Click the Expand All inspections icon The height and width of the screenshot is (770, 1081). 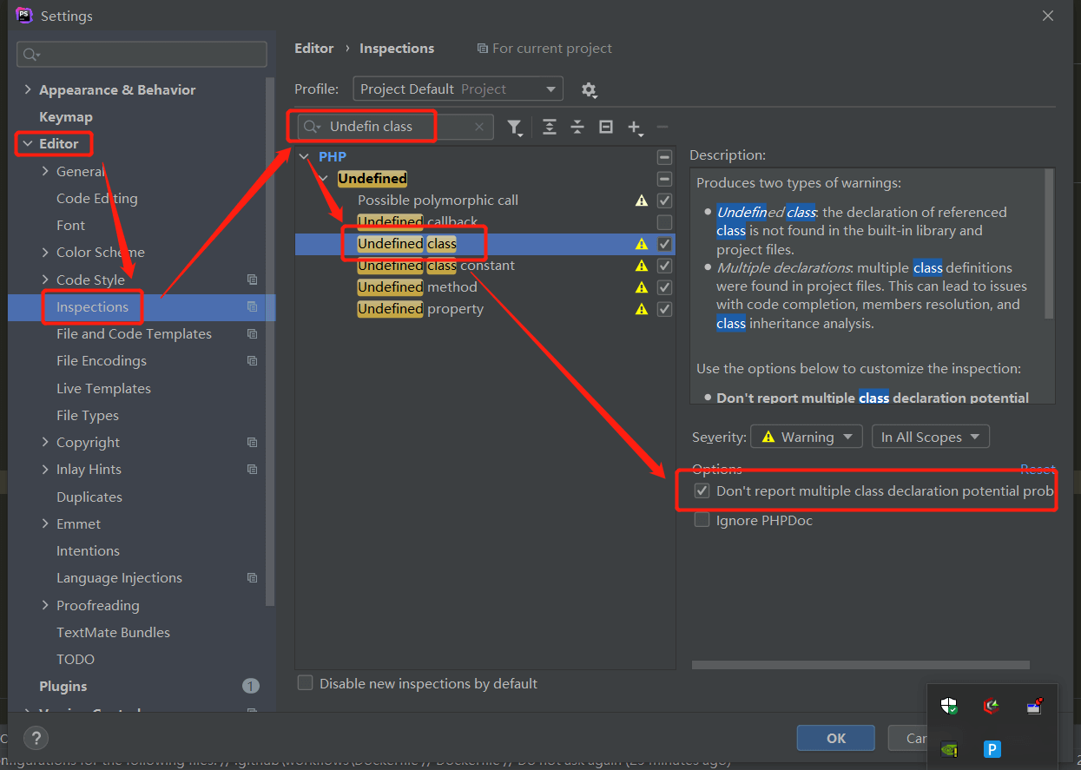(549, 128)
